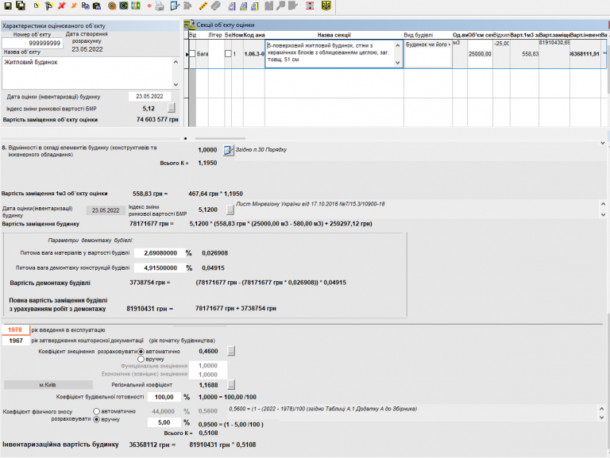Click the manual wear percent field '5,00'
The width and height of the screenshot is (610, 458).
coord(164,422)
